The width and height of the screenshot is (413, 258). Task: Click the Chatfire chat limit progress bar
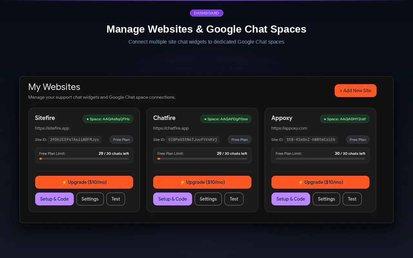click(202, 159)
